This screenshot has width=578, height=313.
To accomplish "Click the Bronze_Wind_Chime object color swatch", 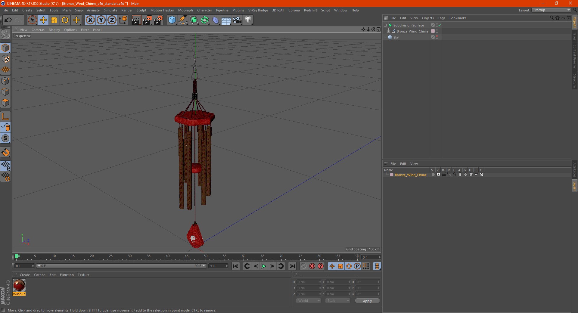I will [433, 31].
